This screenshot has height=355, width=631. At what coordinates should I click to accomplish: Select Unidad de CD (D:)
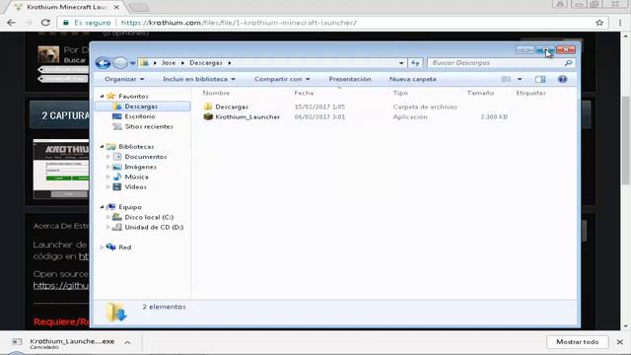click(154, 227)
